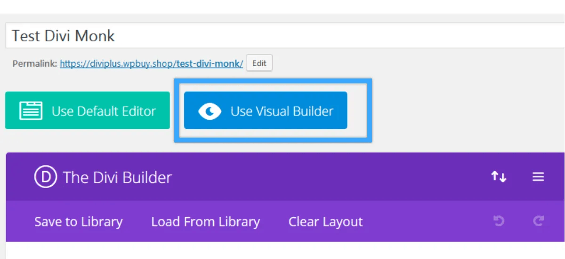565x259 pixels.
Task: Click the circular Divi D logo
Action: click(46, 177)
